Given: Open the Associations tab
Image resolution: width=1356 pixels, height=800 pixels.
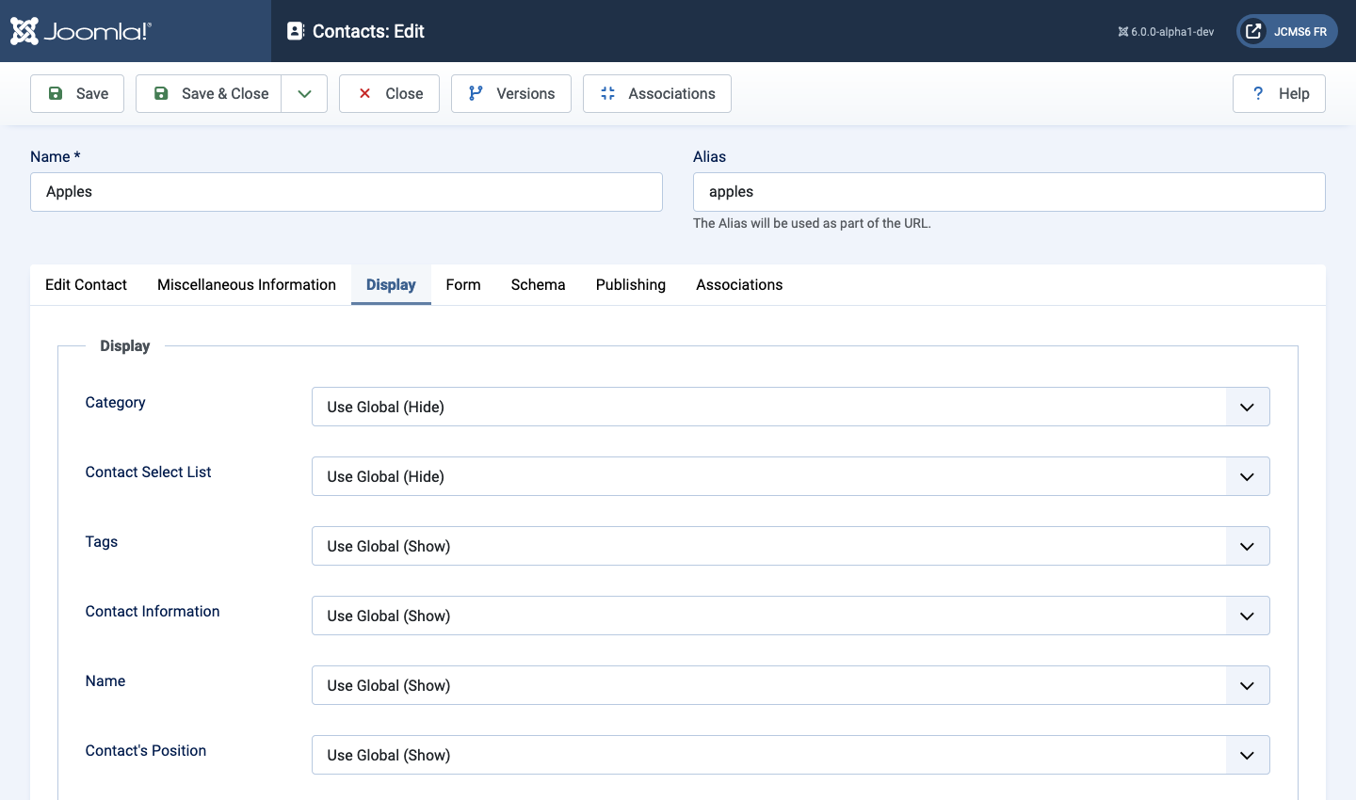Looking at the screenshot, I should coord(739,284).
